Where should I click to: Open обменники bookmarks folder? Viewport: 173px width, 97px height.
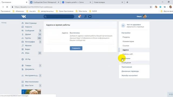pos(18,11)
